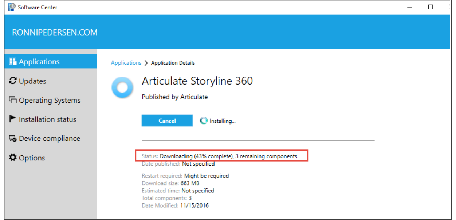
Task: Click the Installation status flag icon
Action: [x=13, y=119]
